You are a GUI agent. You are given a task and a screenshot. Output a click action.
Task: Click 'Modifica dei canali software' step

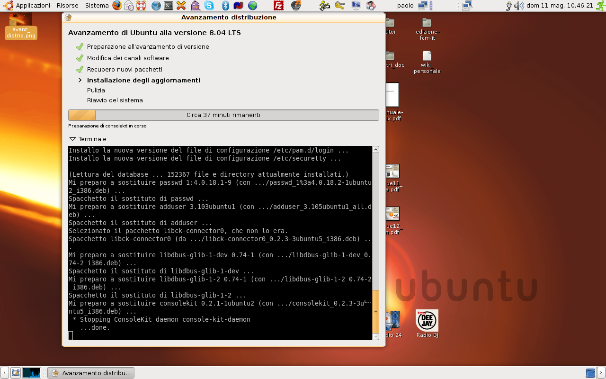point(128,58)
